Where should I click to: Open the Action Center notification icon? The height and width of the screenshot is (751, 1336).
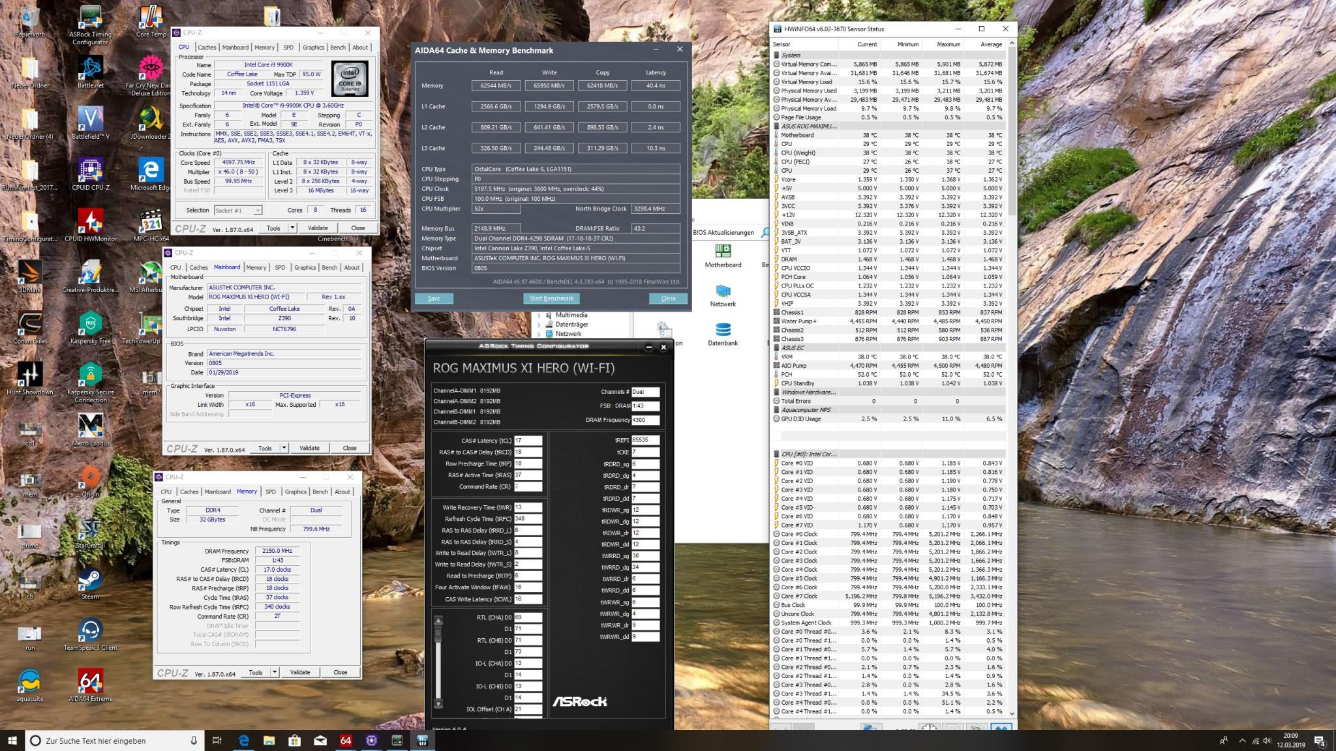coord(1319,741)
